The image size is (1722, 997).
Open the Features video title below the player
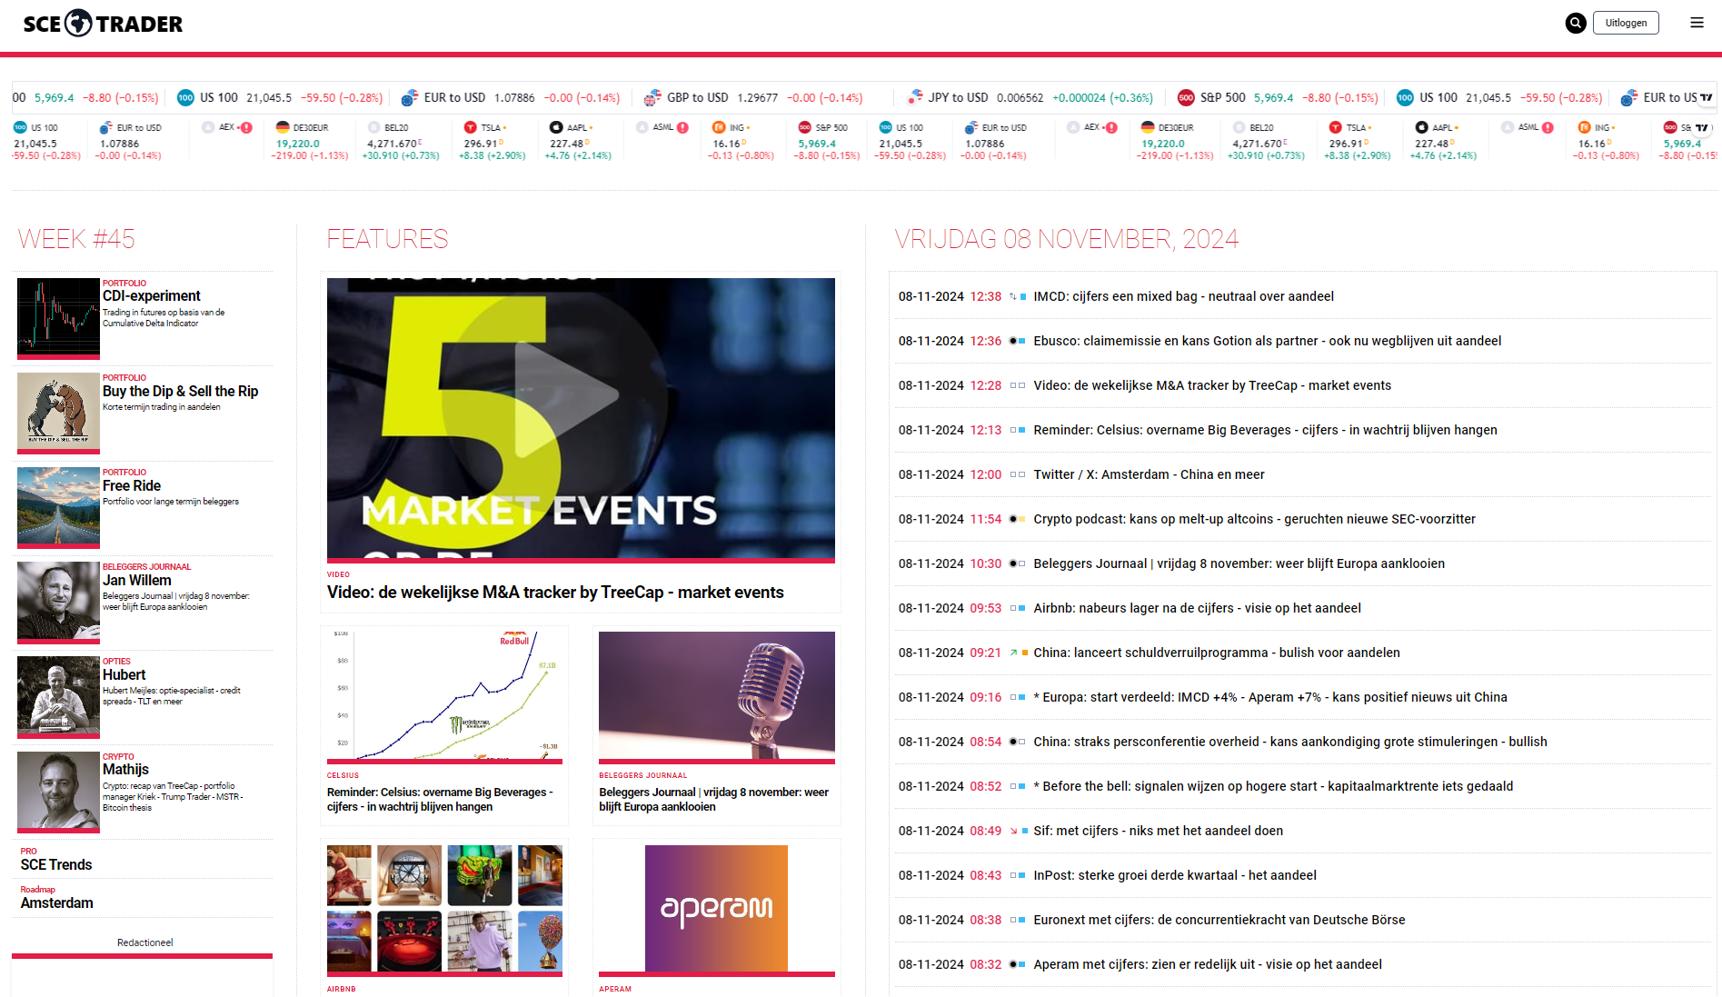[x=555, y=593]
